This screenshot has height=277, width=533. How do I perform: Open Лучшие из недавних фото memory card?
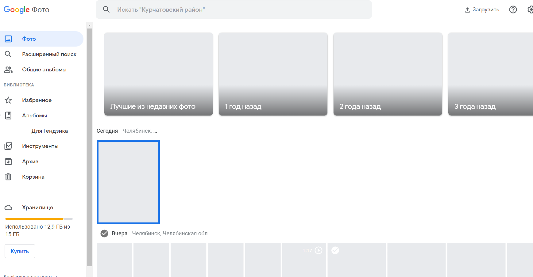[x=159, y=74]
